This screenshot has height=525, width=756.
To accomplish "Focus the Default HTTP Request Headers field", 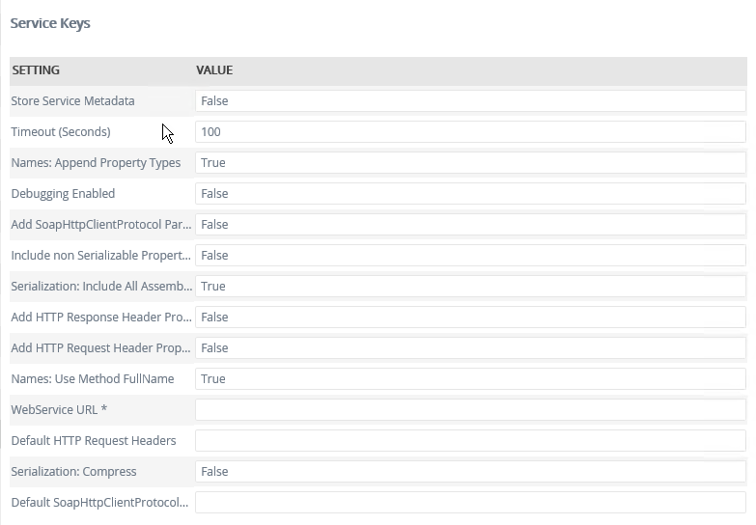I will [x=470, y=441].
